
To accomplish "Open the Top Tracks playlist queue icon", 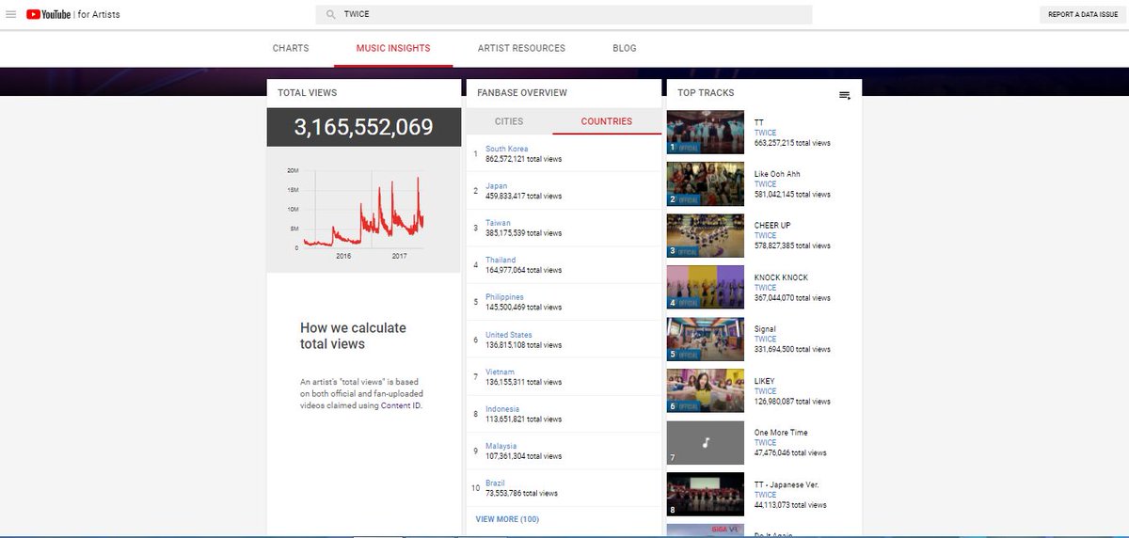I will coord(844,95).
